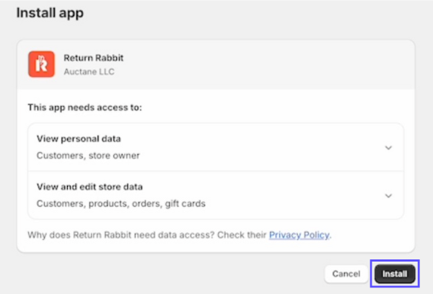Click the Install app page title
Screen dimensions: 433x294
point(50,12)
